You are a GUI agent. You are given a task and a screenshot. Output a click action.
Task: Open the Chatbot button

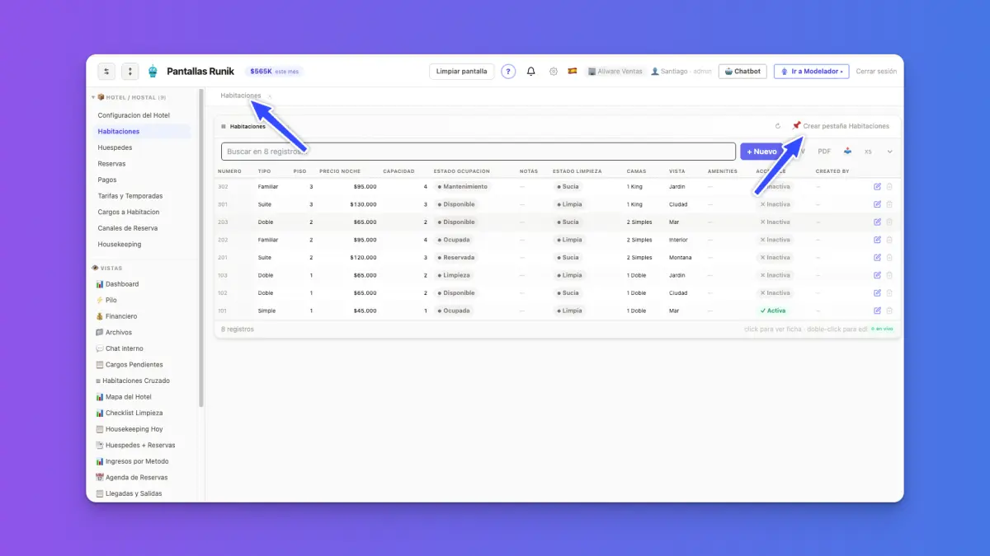point(742,72)
